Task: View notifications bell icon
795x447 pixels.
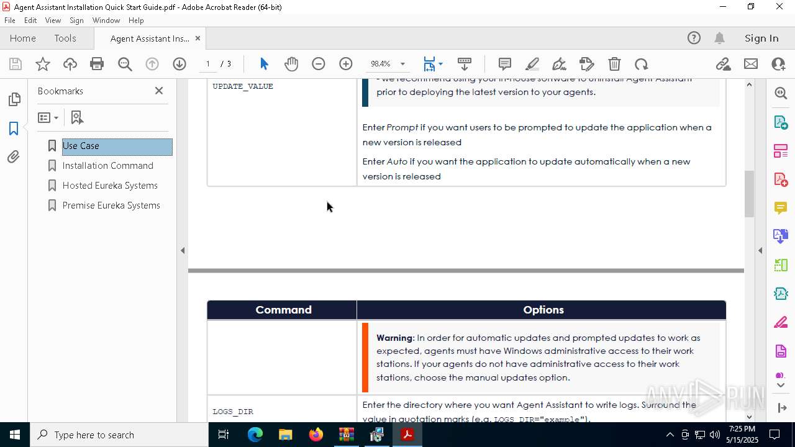Action: tap(719, 38)
